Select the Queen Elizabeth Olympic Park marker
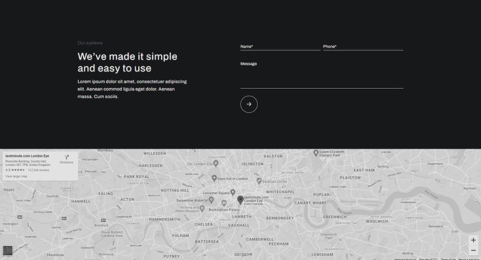Image resolution: width=481 pixels, height=260 pixels. tap(317, 154)
